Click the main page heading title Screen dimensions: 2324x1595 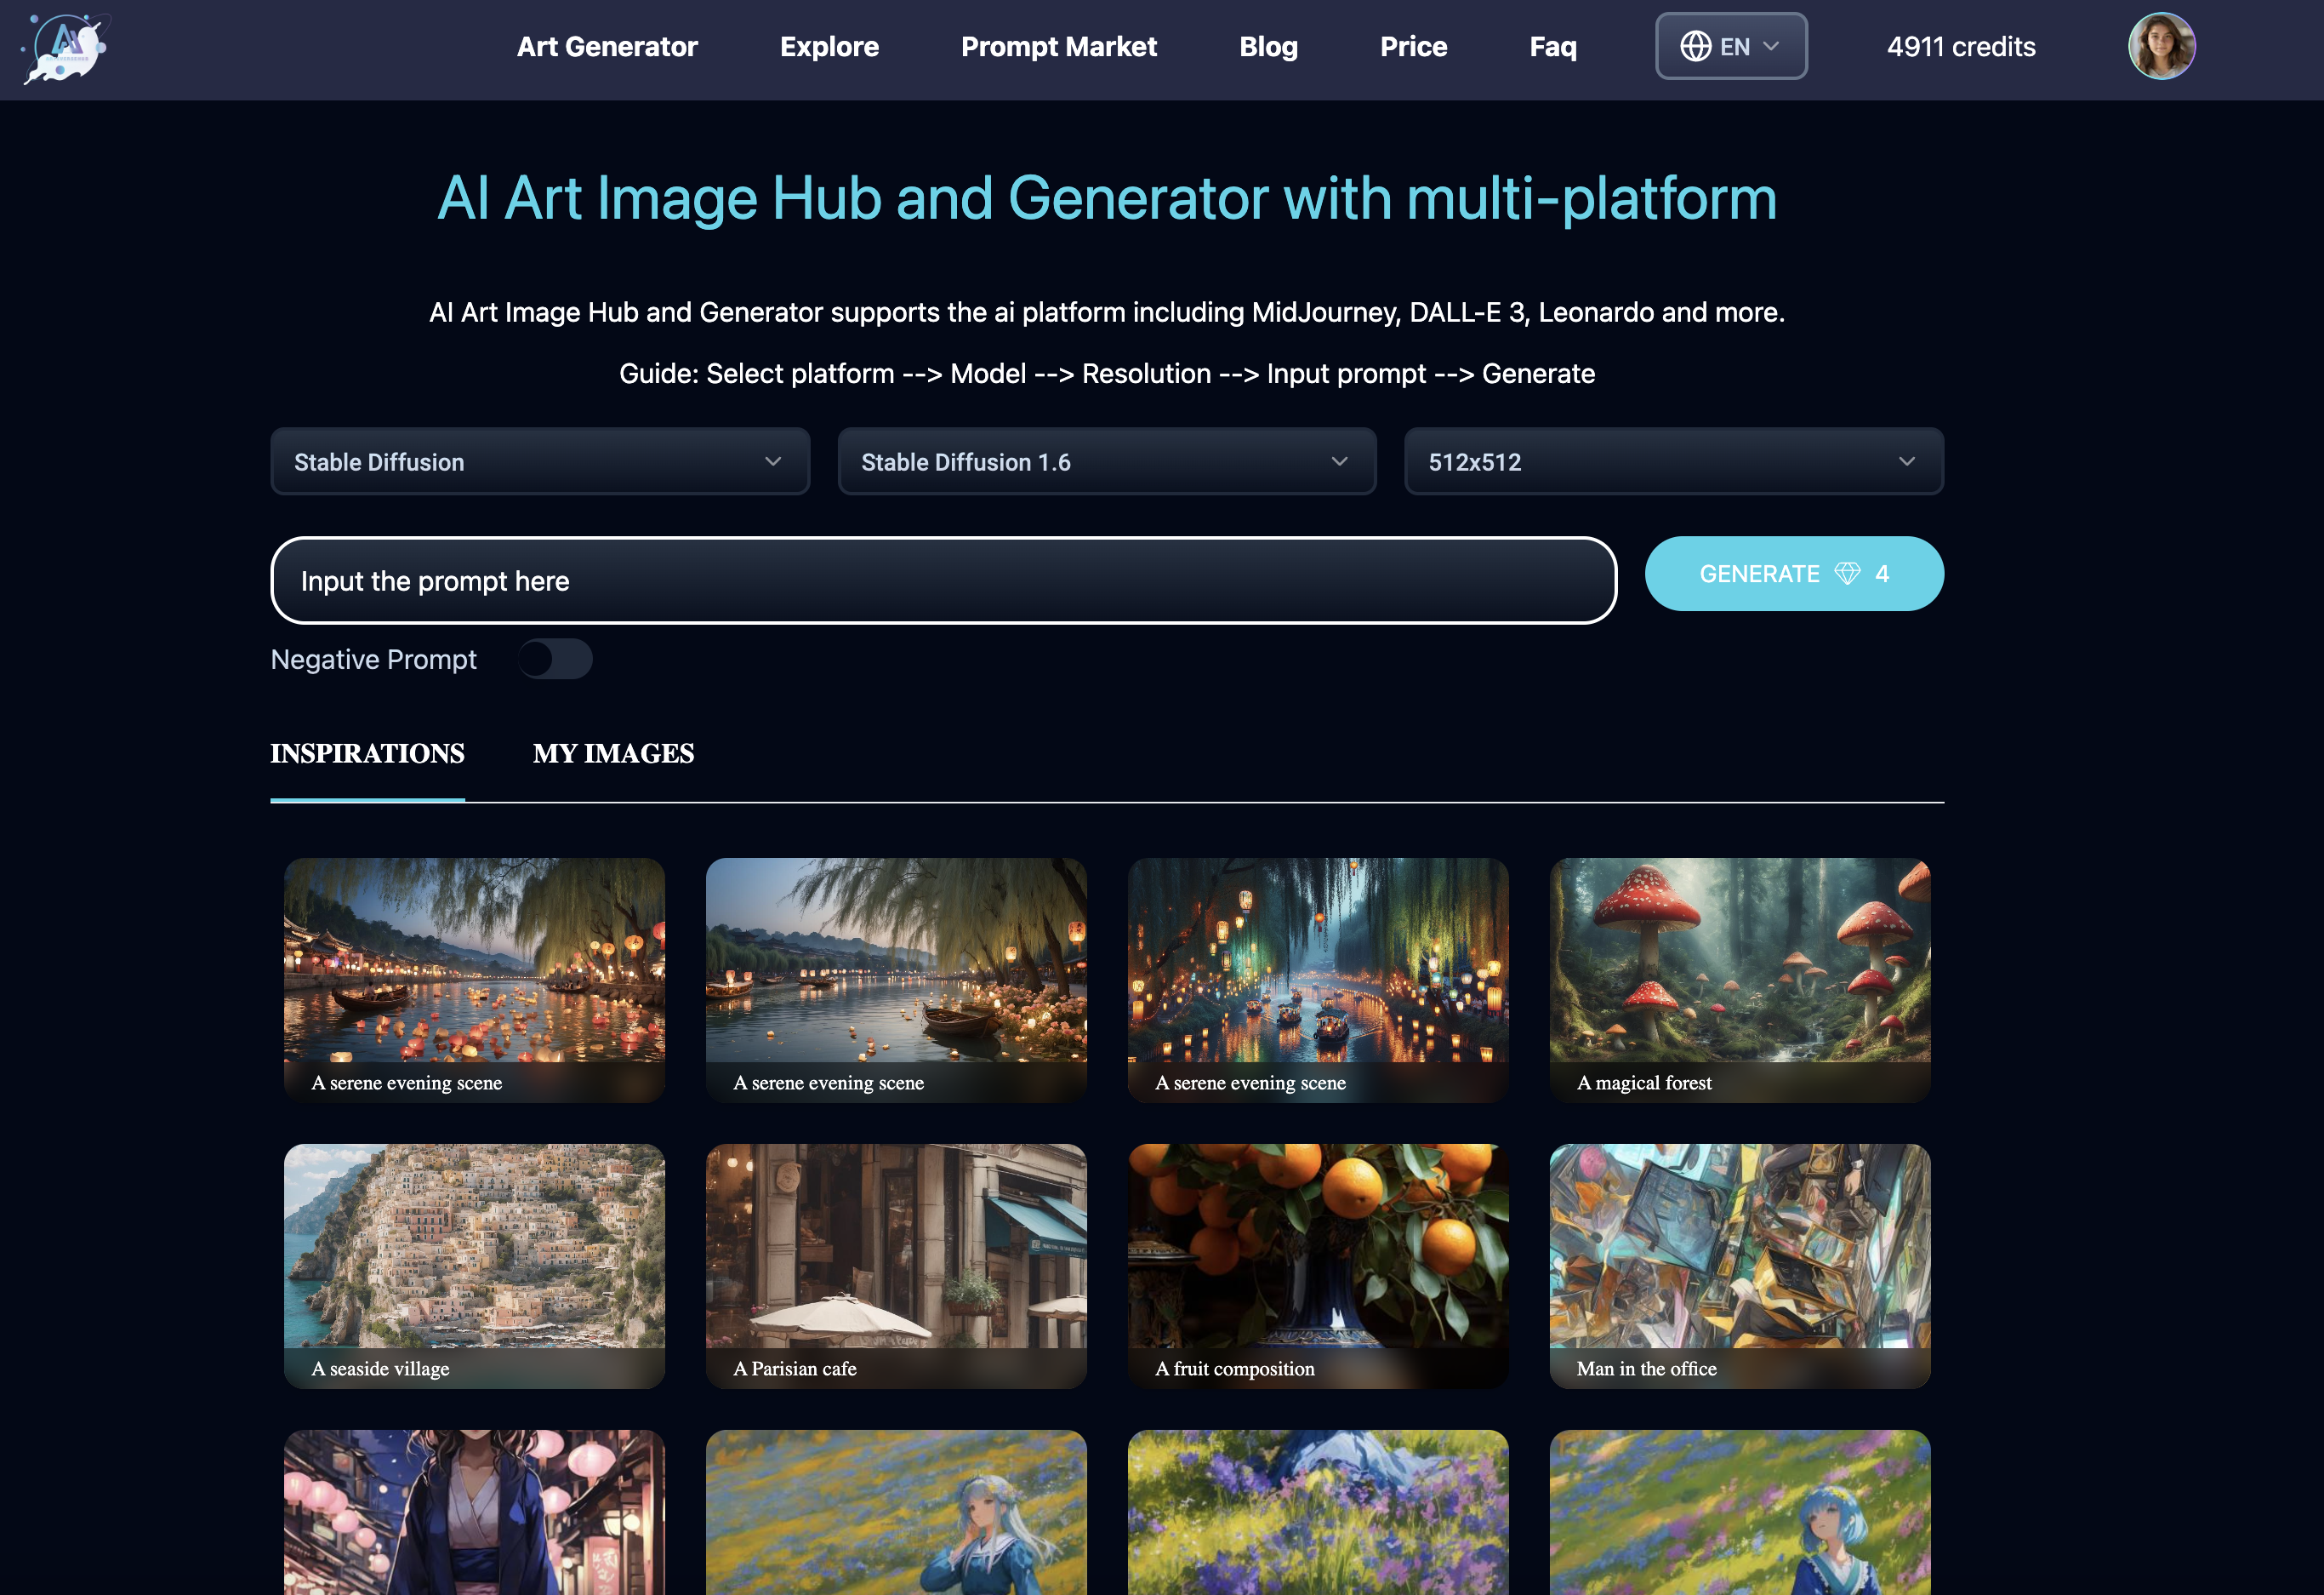coord(1107,198)
